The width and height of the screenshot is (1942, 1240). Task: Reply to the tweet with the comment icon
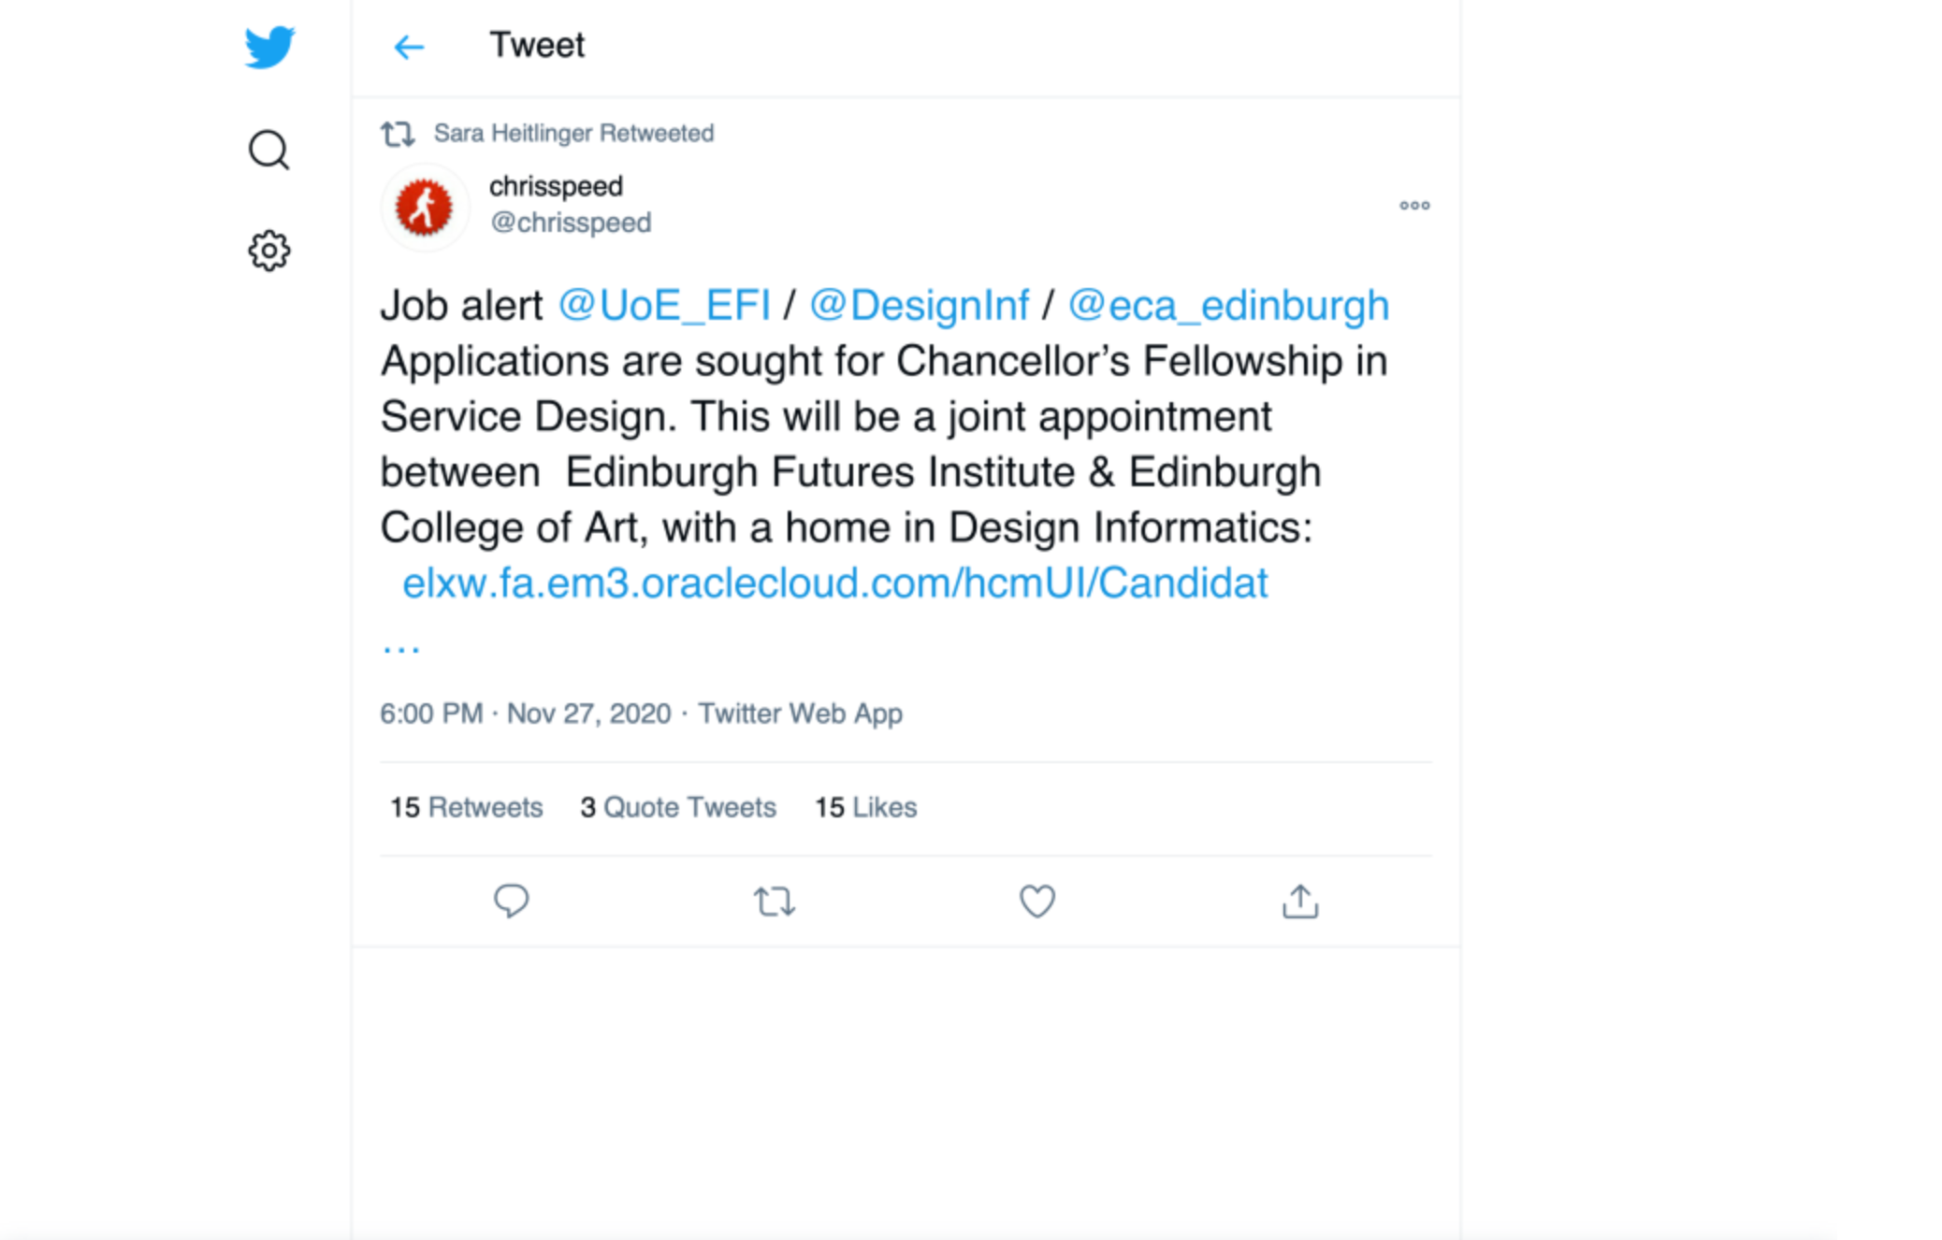pos(511,901)
